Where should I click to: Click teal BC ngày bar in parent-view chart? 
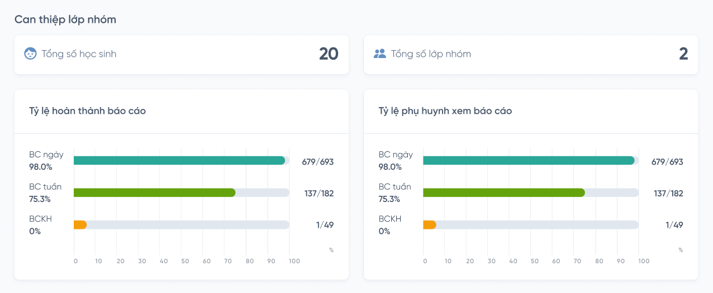(x=529, y=161)
